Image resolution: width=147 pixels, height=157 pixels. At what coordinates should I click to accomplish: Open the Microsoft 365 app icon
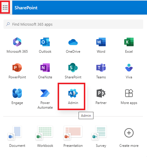click(x=17, y=42)
